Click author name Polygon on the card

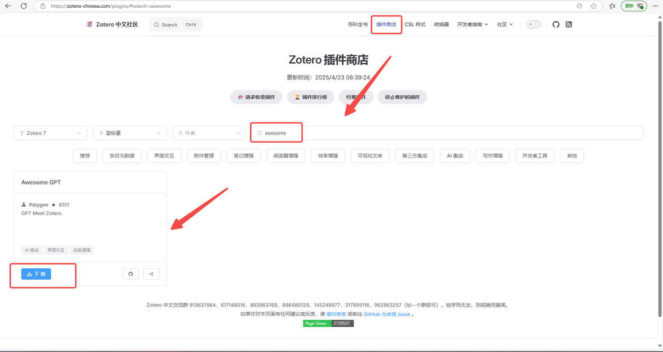pyautogui.click(x=38, y=205)
